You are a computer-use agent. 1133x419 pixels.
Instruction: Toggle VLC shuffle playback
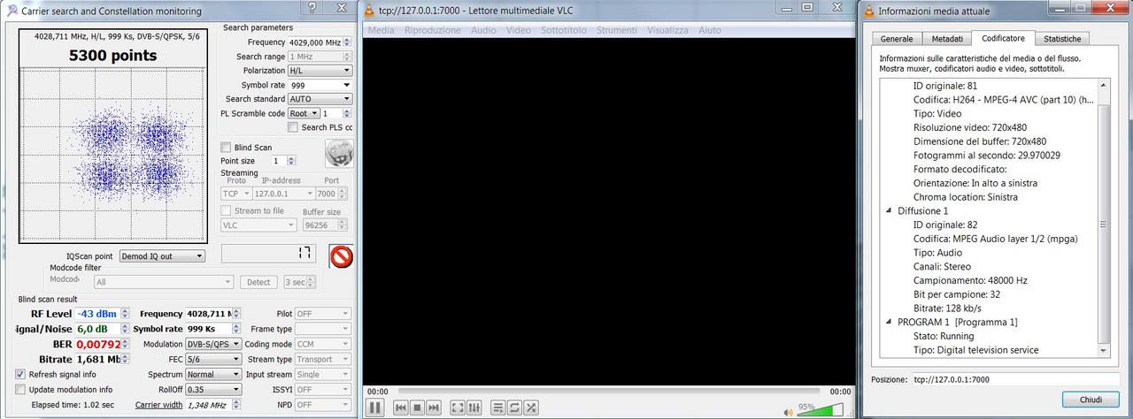[x=530, y=408]
